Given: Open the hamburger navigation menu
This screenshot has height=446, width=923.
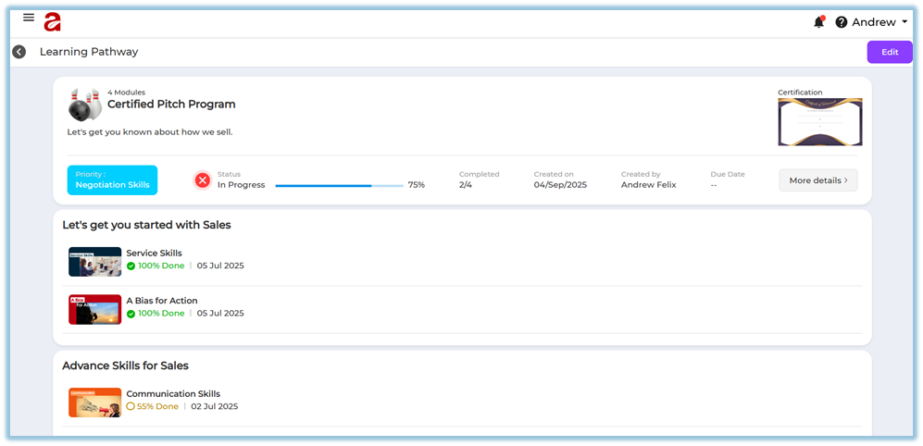Looking at the screenshot, I should coord(29,18).
